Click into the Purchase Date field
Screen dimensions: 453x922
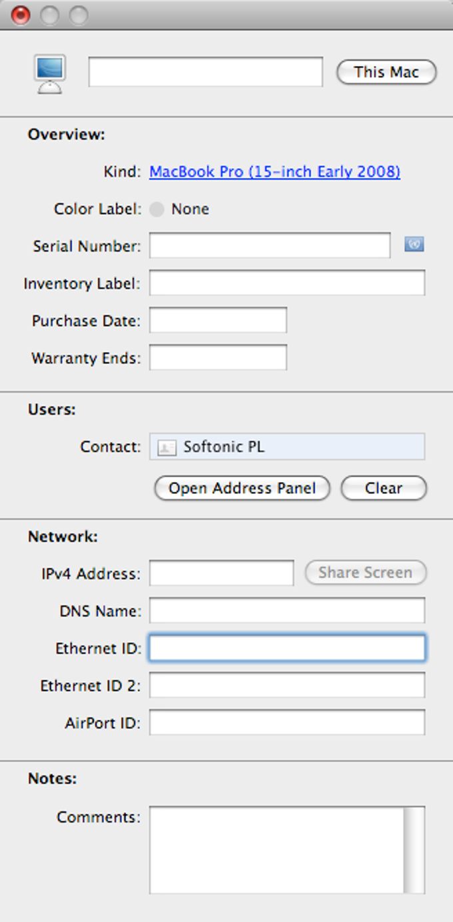218,320
